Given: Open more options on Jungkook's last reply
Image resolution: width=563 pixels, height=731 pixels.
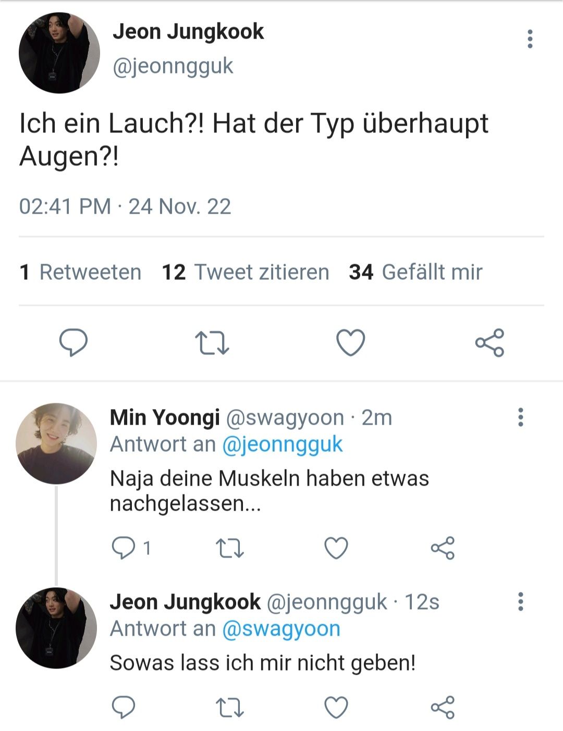Looking at the screenshot, I should pos(520,602).
